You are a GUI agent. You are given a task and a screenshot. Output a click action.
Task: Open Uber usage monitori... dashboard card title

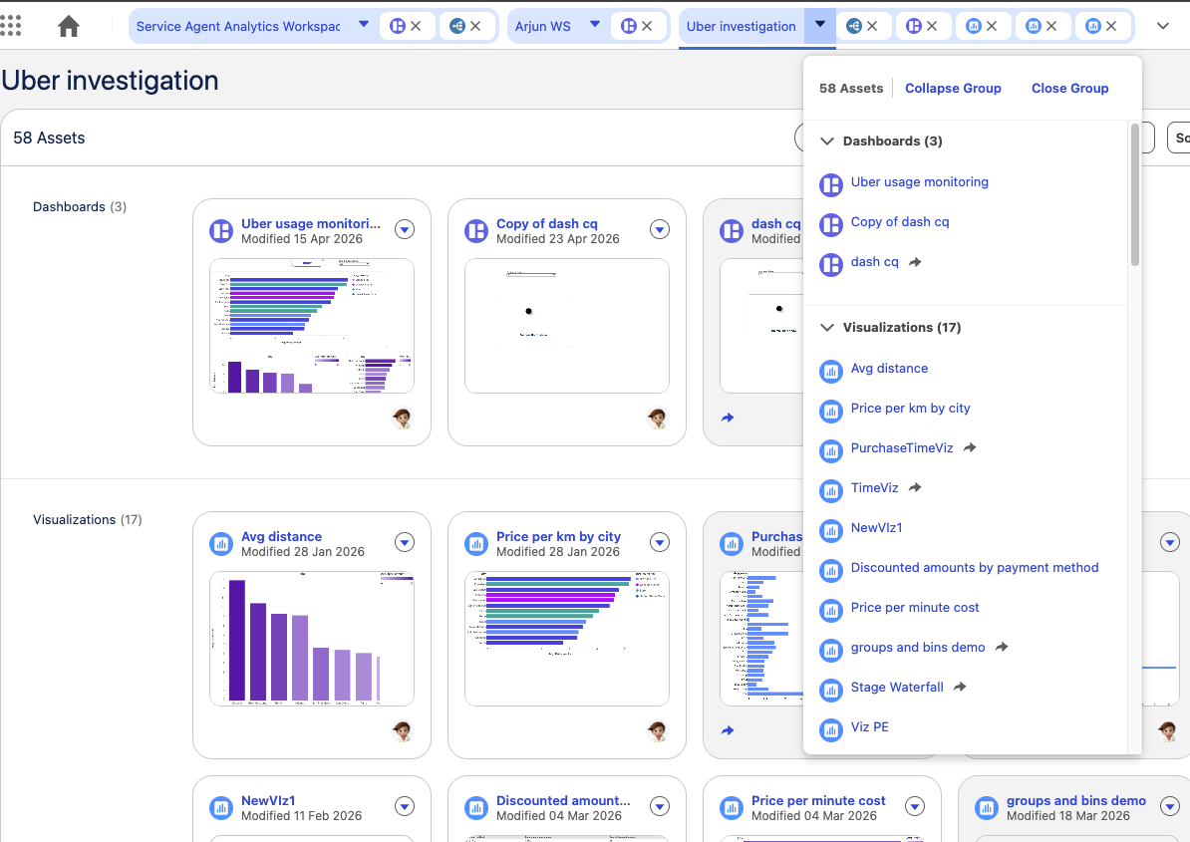pyautogui.click(x=310, y=224)
